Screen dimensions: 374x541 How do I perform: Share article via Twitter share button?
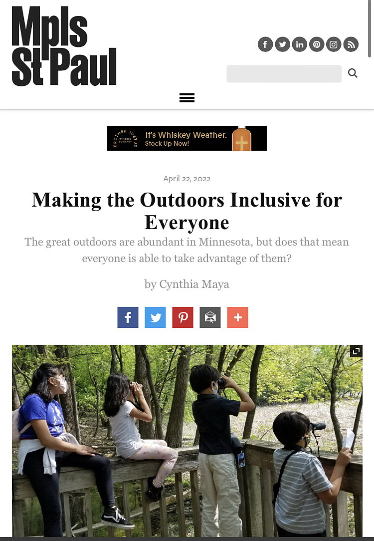155,317
